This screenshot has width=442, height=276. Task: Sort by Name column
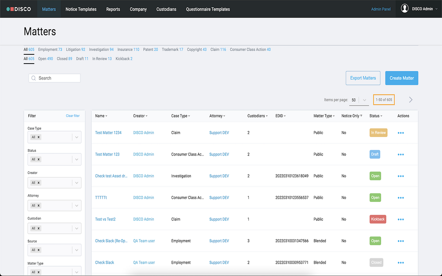pos(101,116)
